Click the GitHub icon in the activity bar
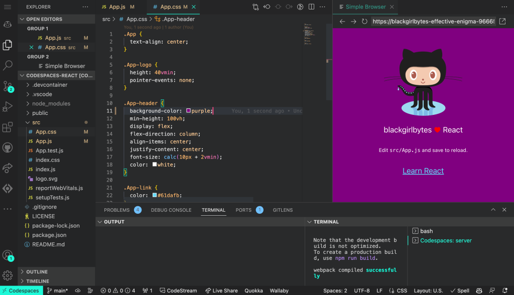This screenshot has height=295, width=514. click(x=7, y=147)
